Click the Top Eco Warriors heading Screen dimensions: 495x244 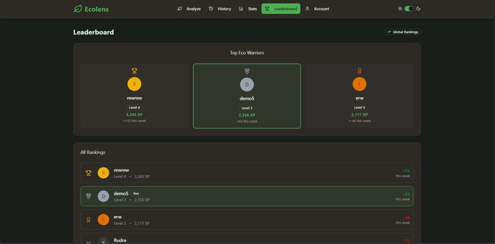click(247, 53)
